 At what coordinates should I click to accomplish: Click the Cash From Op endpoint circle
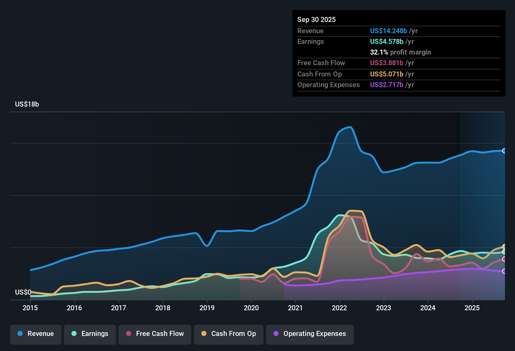click(504, 247)
